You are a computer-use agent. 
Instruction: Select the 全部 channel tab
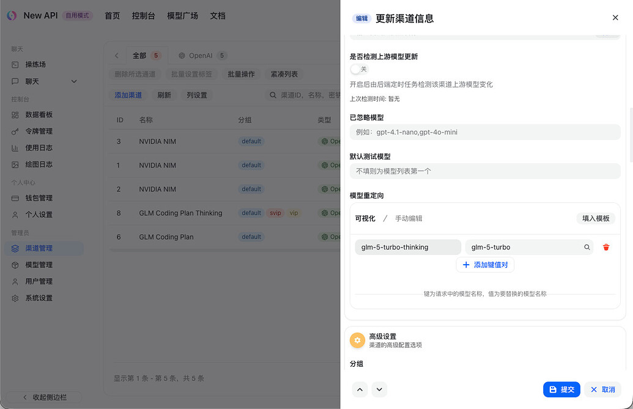tap(147, 56)
